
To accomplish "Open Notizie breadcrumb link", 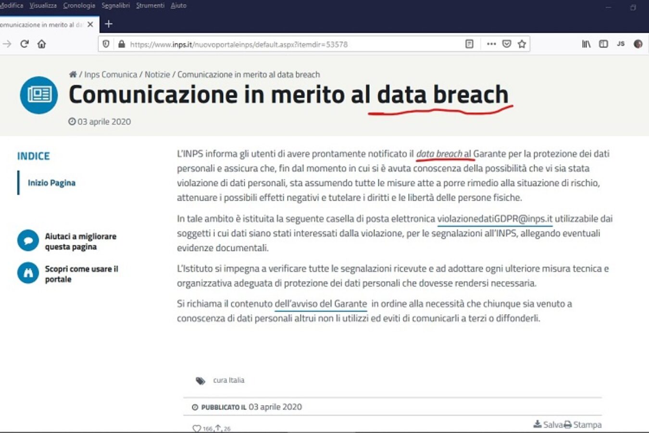I will tap(157, 75).
